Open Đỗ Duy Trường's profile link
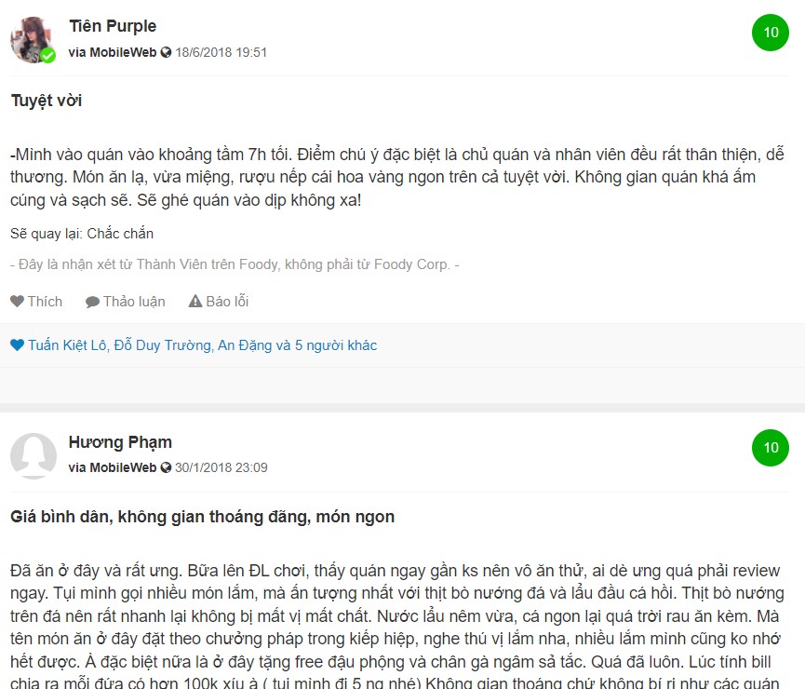The image size is (805, 689). coord(162,345)
